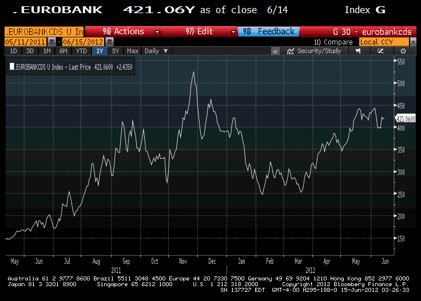This screenshot has width=421, height=301.
Task: Click the dropdown arrow beside Local CCY
Action: click(413, 42)
